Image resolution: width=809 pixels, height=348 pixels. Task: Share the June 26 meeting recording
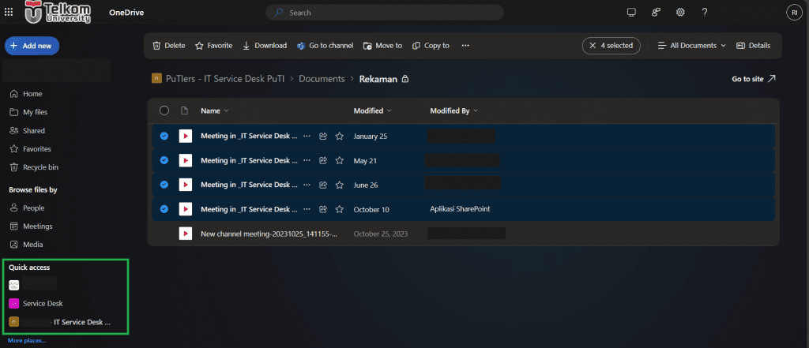323,185
